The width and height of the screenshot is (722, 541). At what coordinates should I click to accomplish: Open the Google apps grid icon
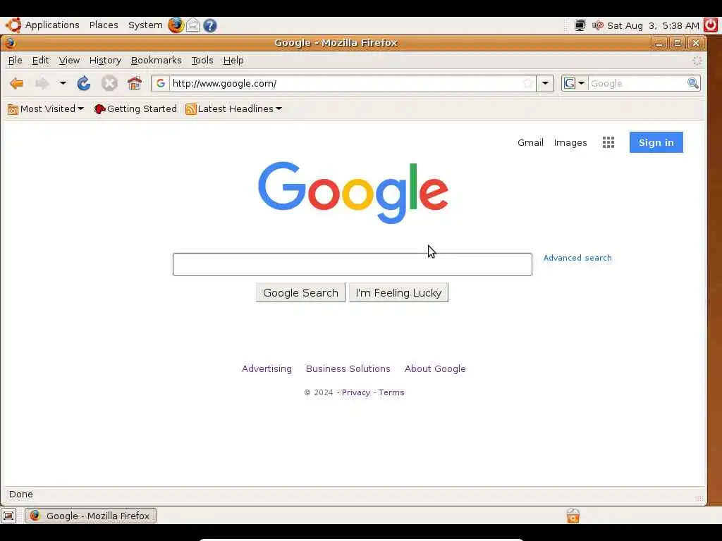[x=608, y=142]
